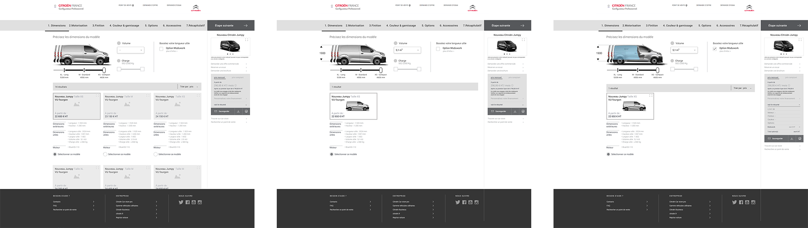Open Trier par : prix dropdown, left mockup
The image size is (808, 228).
[189, 87]
